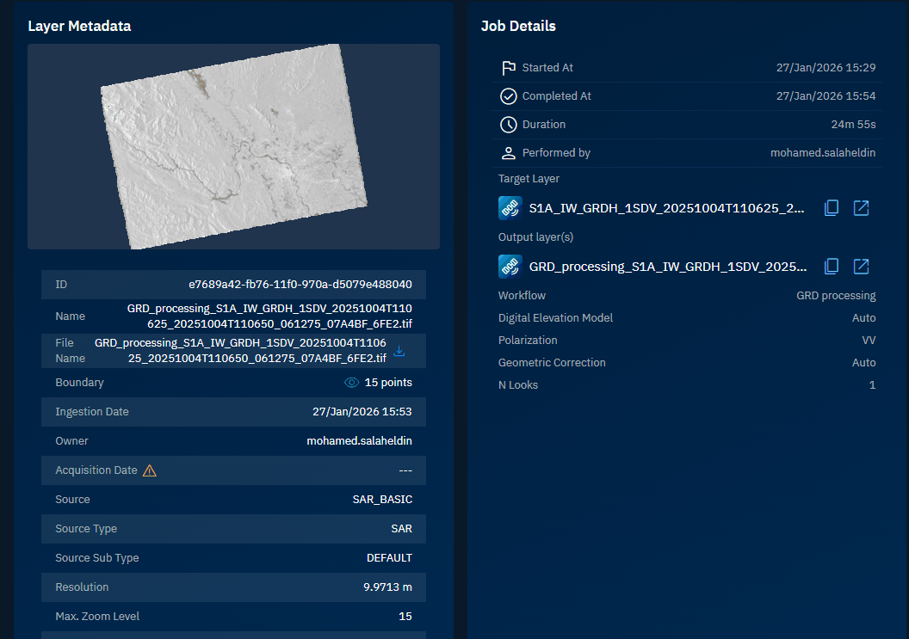Click the Owner value mohamed.salaheldin

click(x=359, y=441)
